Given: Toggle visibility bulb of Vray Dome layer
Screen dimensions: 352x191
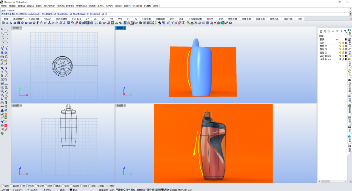Looking at the screenshot, I should [340, 56].
